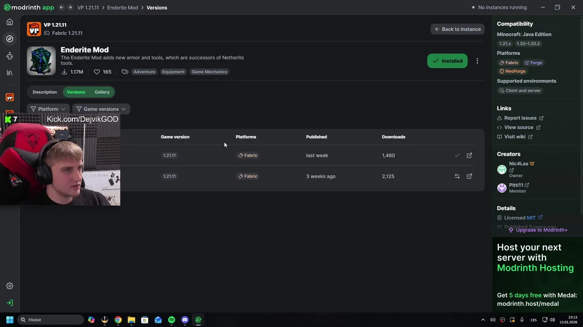The image size is (583, 327).
Task: Select the Versions tab
Action: [76, 92]
